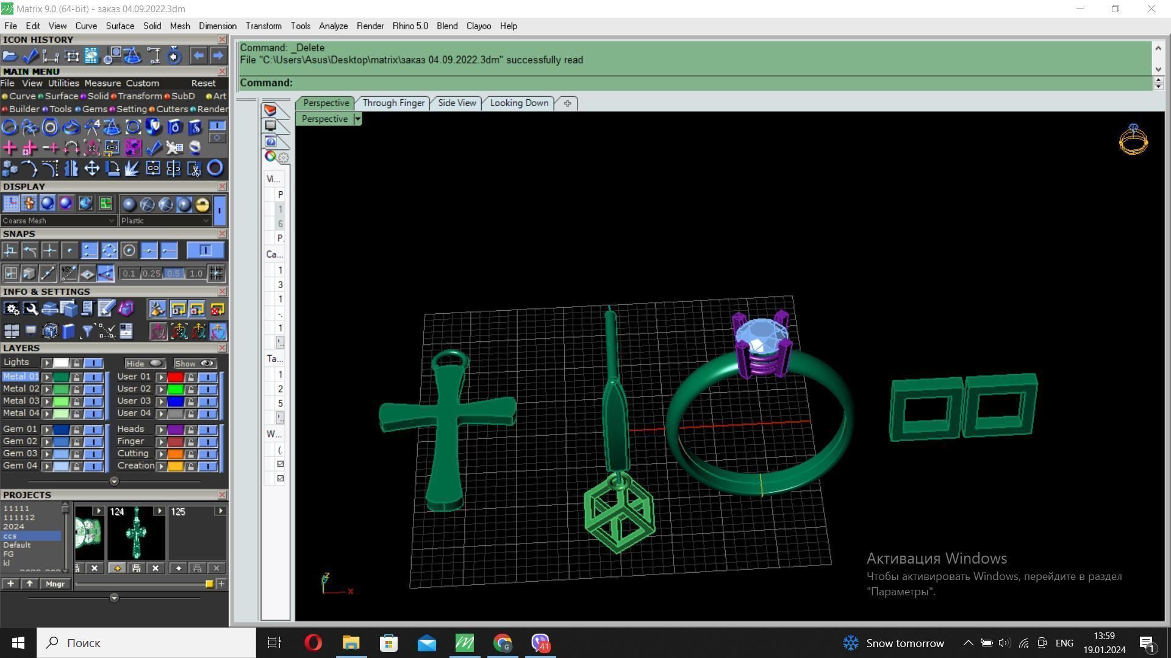Expand the Perspective viewport title dropdown arrow
1171x658 pixels.
(x=357, y=119)
